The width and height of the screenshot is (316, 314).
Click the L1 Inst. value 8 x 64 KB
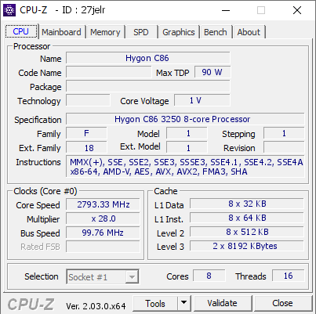[247, 218]
